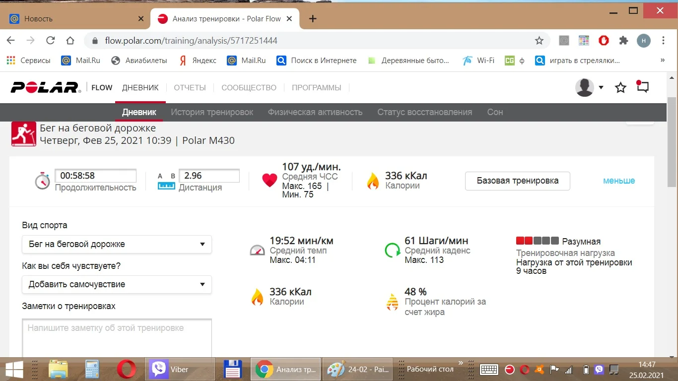This screenshot has width=678, height=381.
Task: Click the green circular cadence icon
Action: [393, 250]
